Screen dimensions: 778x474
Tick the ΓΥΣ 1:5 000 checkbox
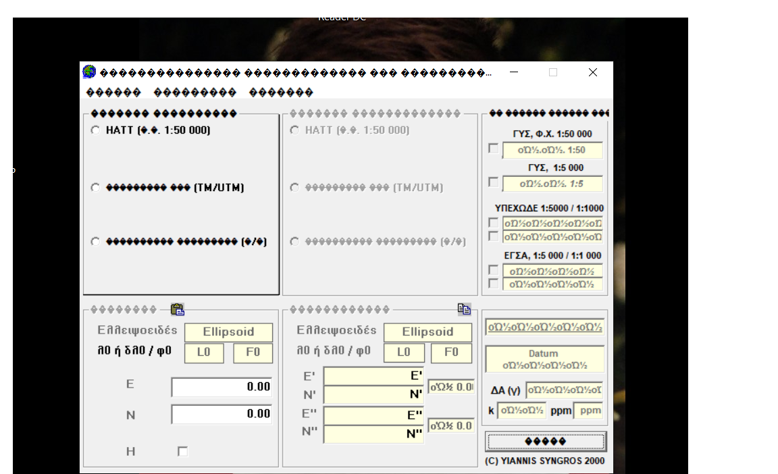click(494, 182)
